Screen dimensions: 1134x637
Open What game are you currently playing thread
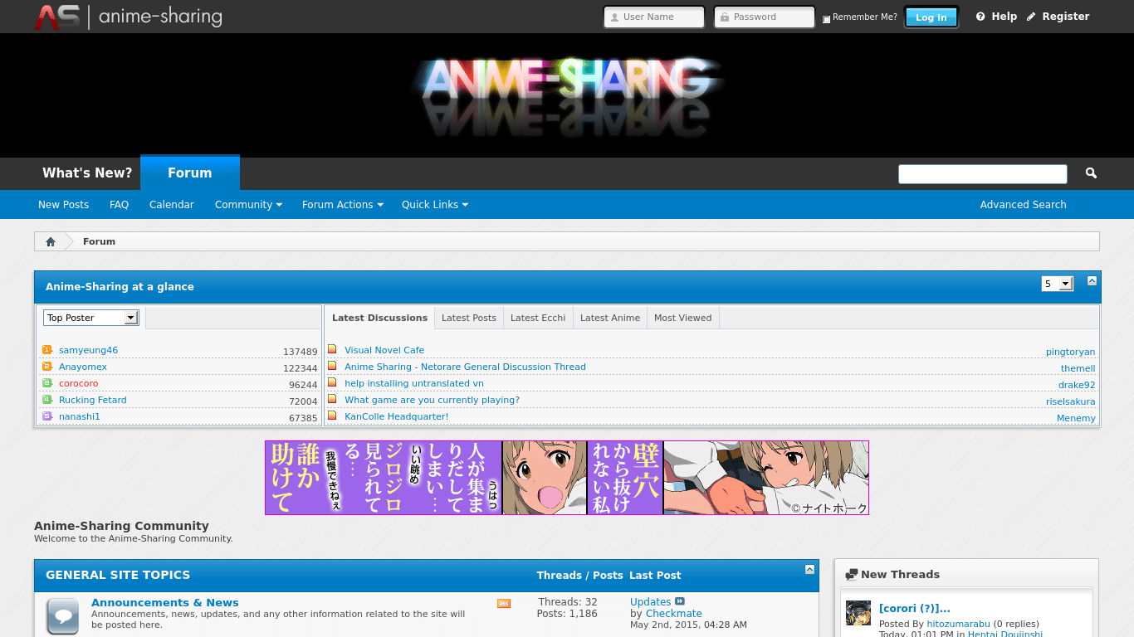(x=432, y=400)
